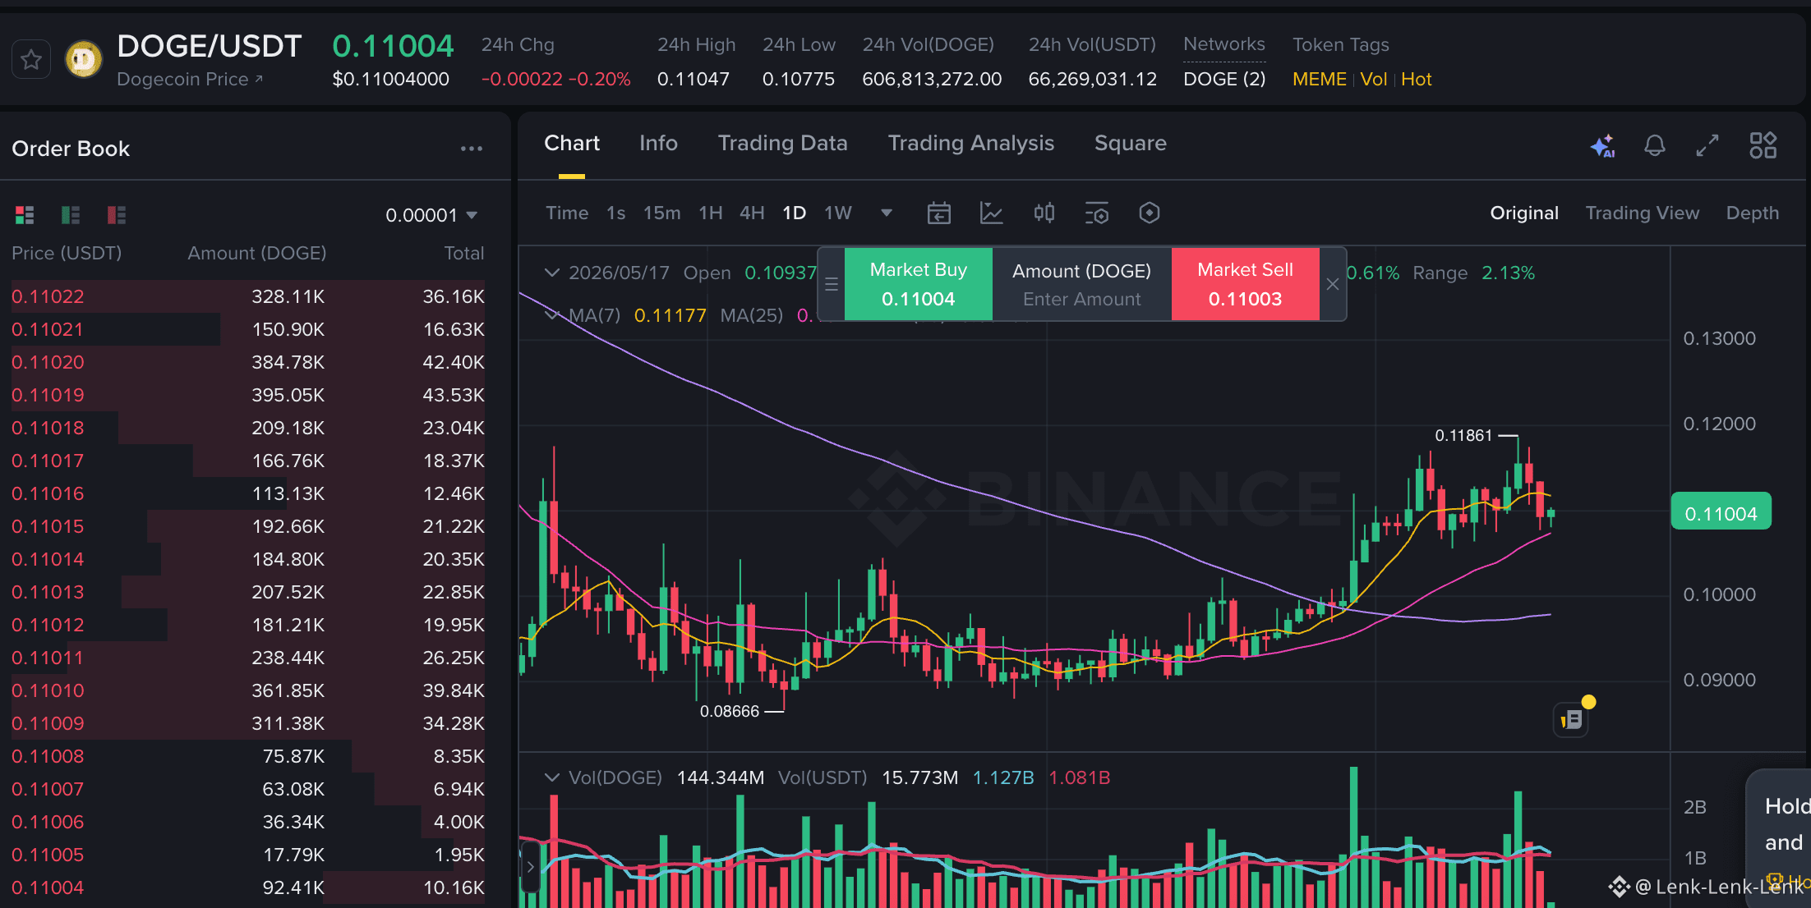Open the chart display settings list icon

tap(1097, 213)
